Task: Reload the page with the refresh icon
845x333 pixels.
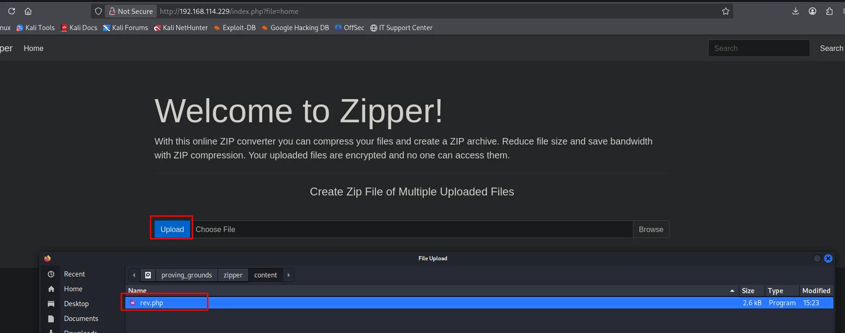Action: tap(12, 11)
